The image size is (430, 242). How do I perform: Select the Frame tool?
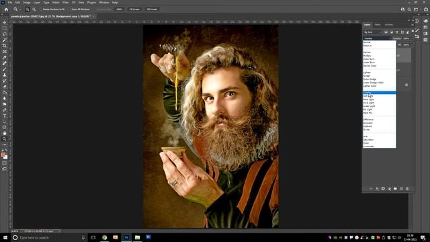(x=5, y=51)
